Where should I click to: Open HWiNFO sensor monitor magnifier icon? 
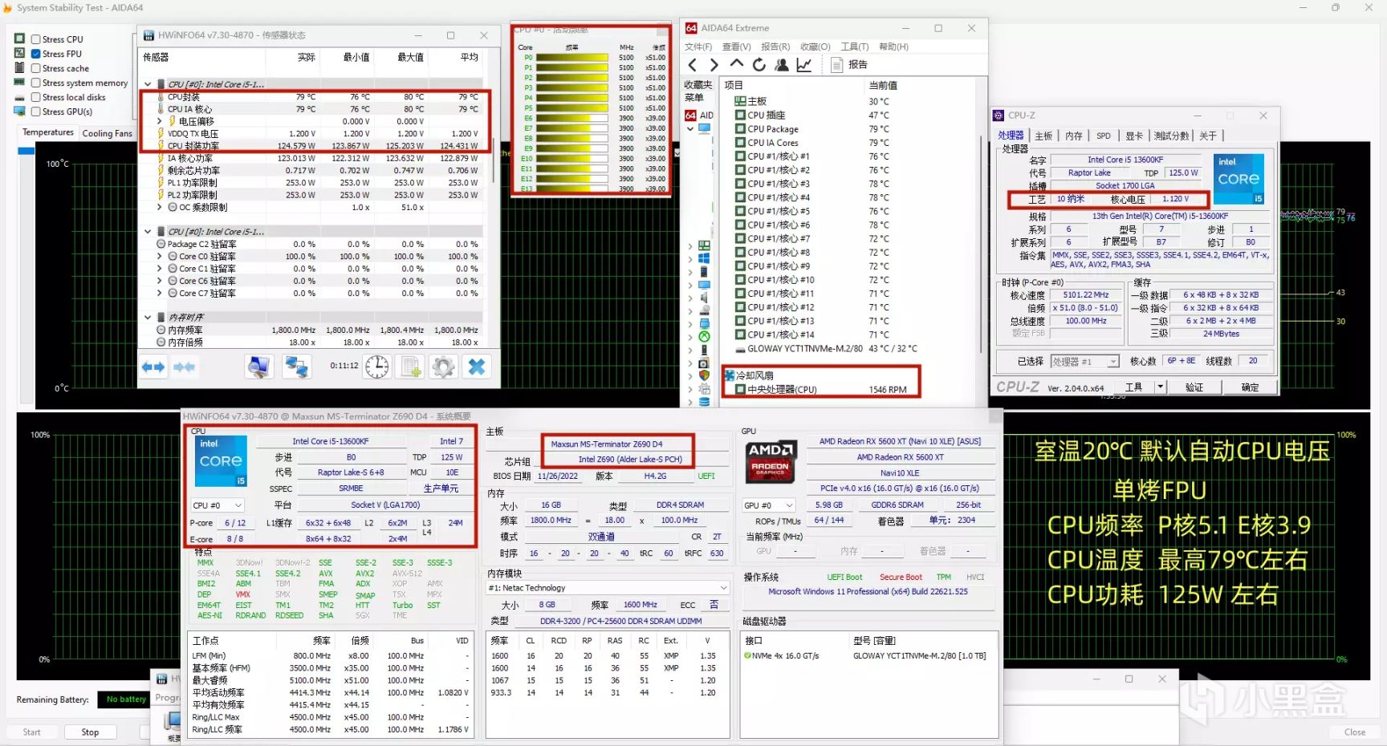258,367
